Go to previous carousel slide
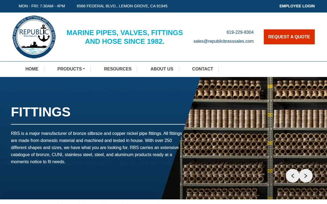Viewport: 327px width, 204px height. point(293,176)
